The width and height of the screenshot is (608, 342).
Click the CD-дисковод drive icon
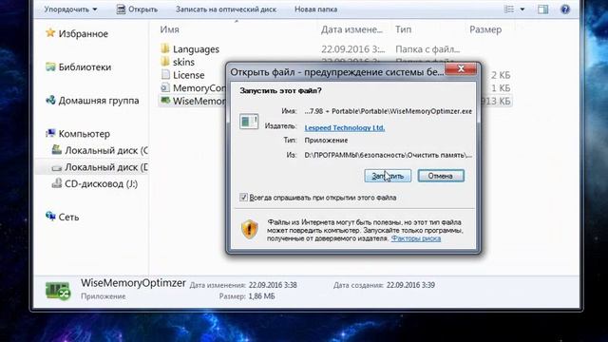pos(57,183)
